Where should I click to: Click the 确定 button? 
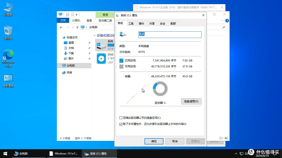click(154, 141)
